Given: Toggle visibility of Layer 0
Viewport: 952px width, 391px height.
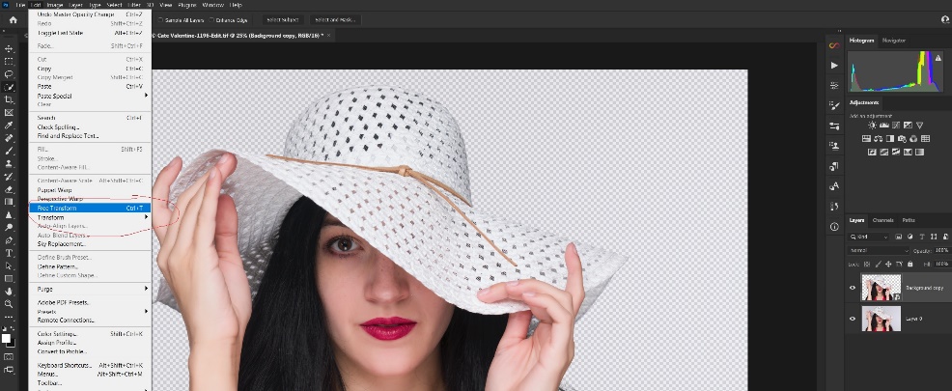Looking at the screenshot, I should click(853, 318).
